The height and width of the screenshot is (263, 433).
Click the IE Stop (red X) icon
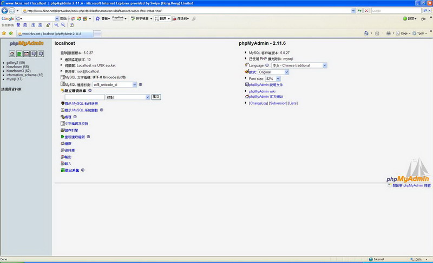pyautogui.click(x=366, y=10)
